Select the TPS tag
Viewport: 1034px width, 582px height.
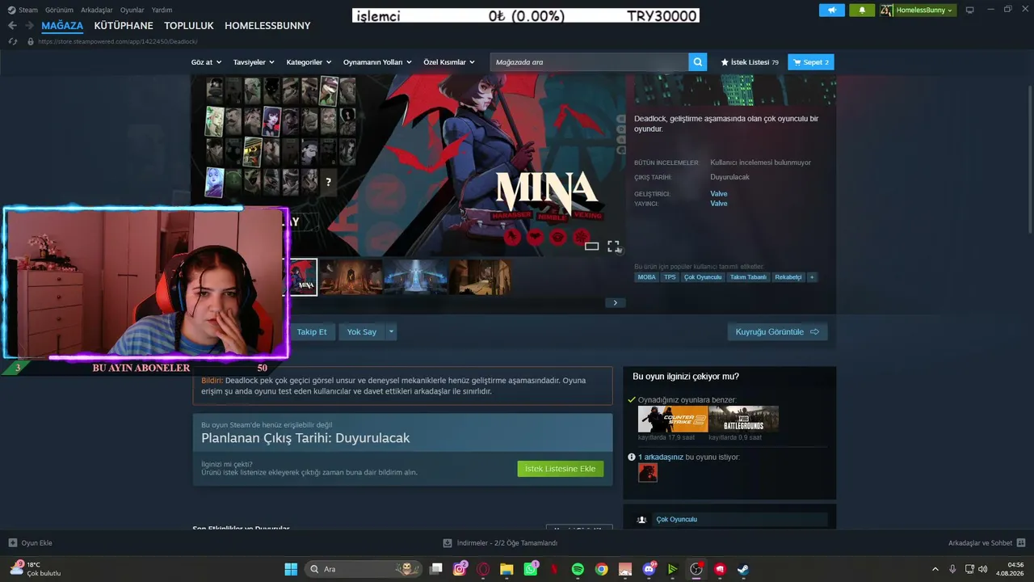(670, 277)
